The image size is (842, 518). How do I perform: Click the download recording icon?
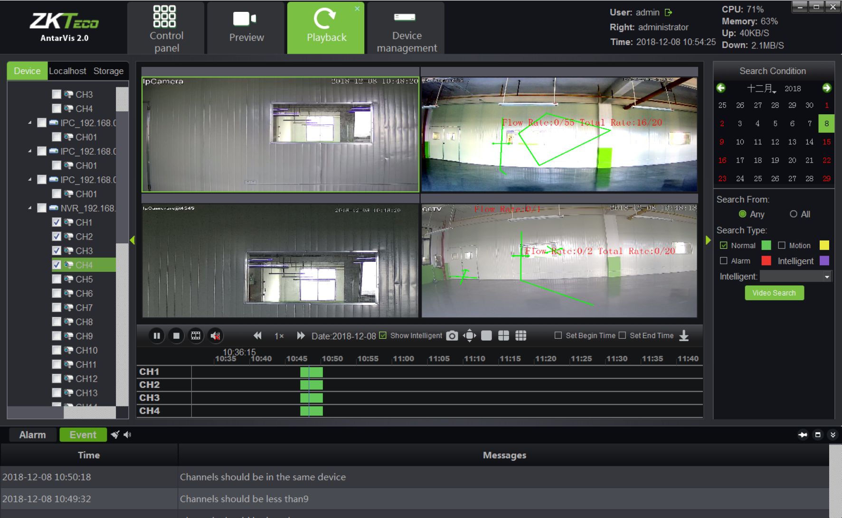pos(684,336)
